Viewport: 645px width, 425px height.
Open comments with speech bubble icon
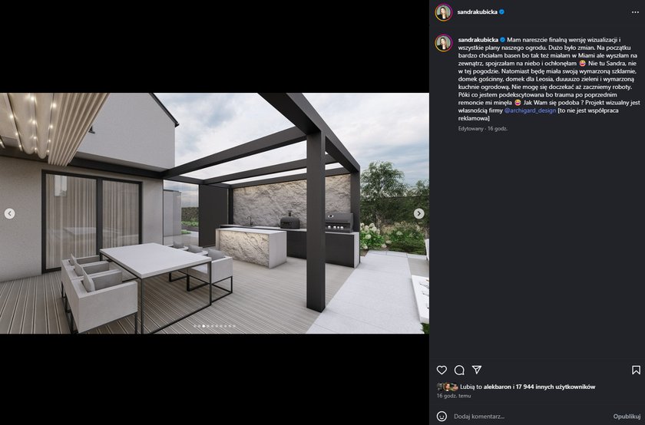(x=459, y=370)
